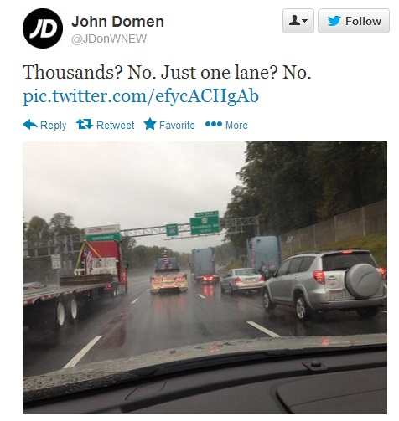Click the JD profile avatar

(x=43, y=28)
